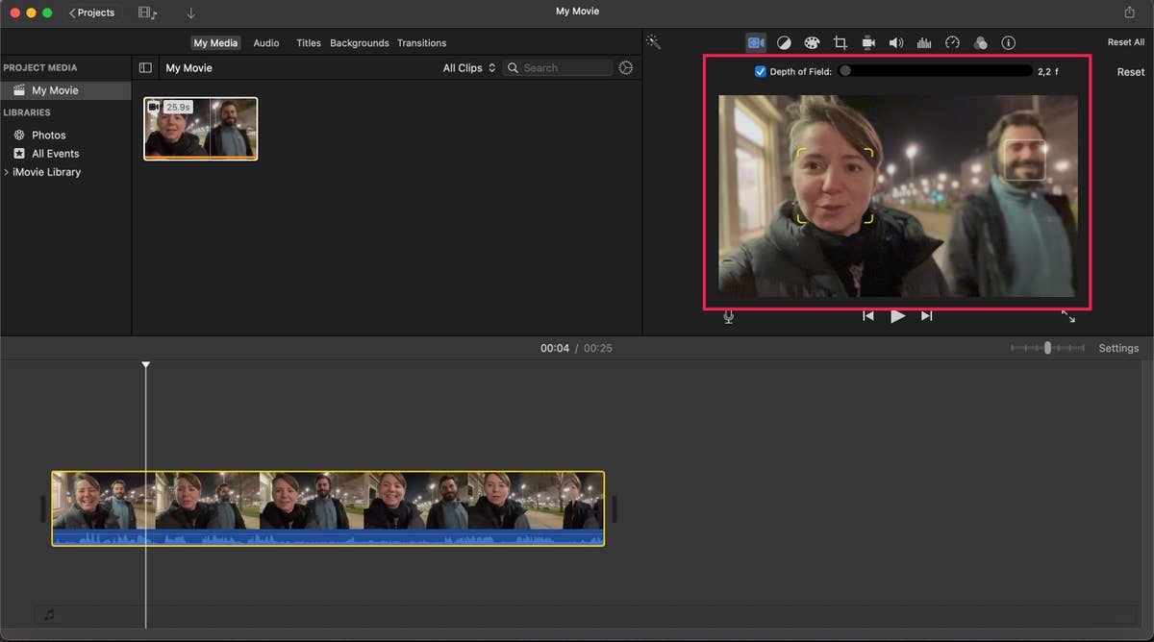Go back to Projects
The height and width of the screenshot is (642, 1154).
(x=92, y=12)
